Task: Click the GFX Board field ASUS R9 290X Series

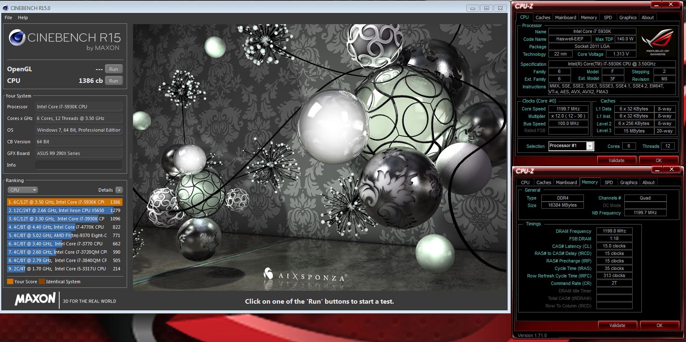Action: (79, 153)
